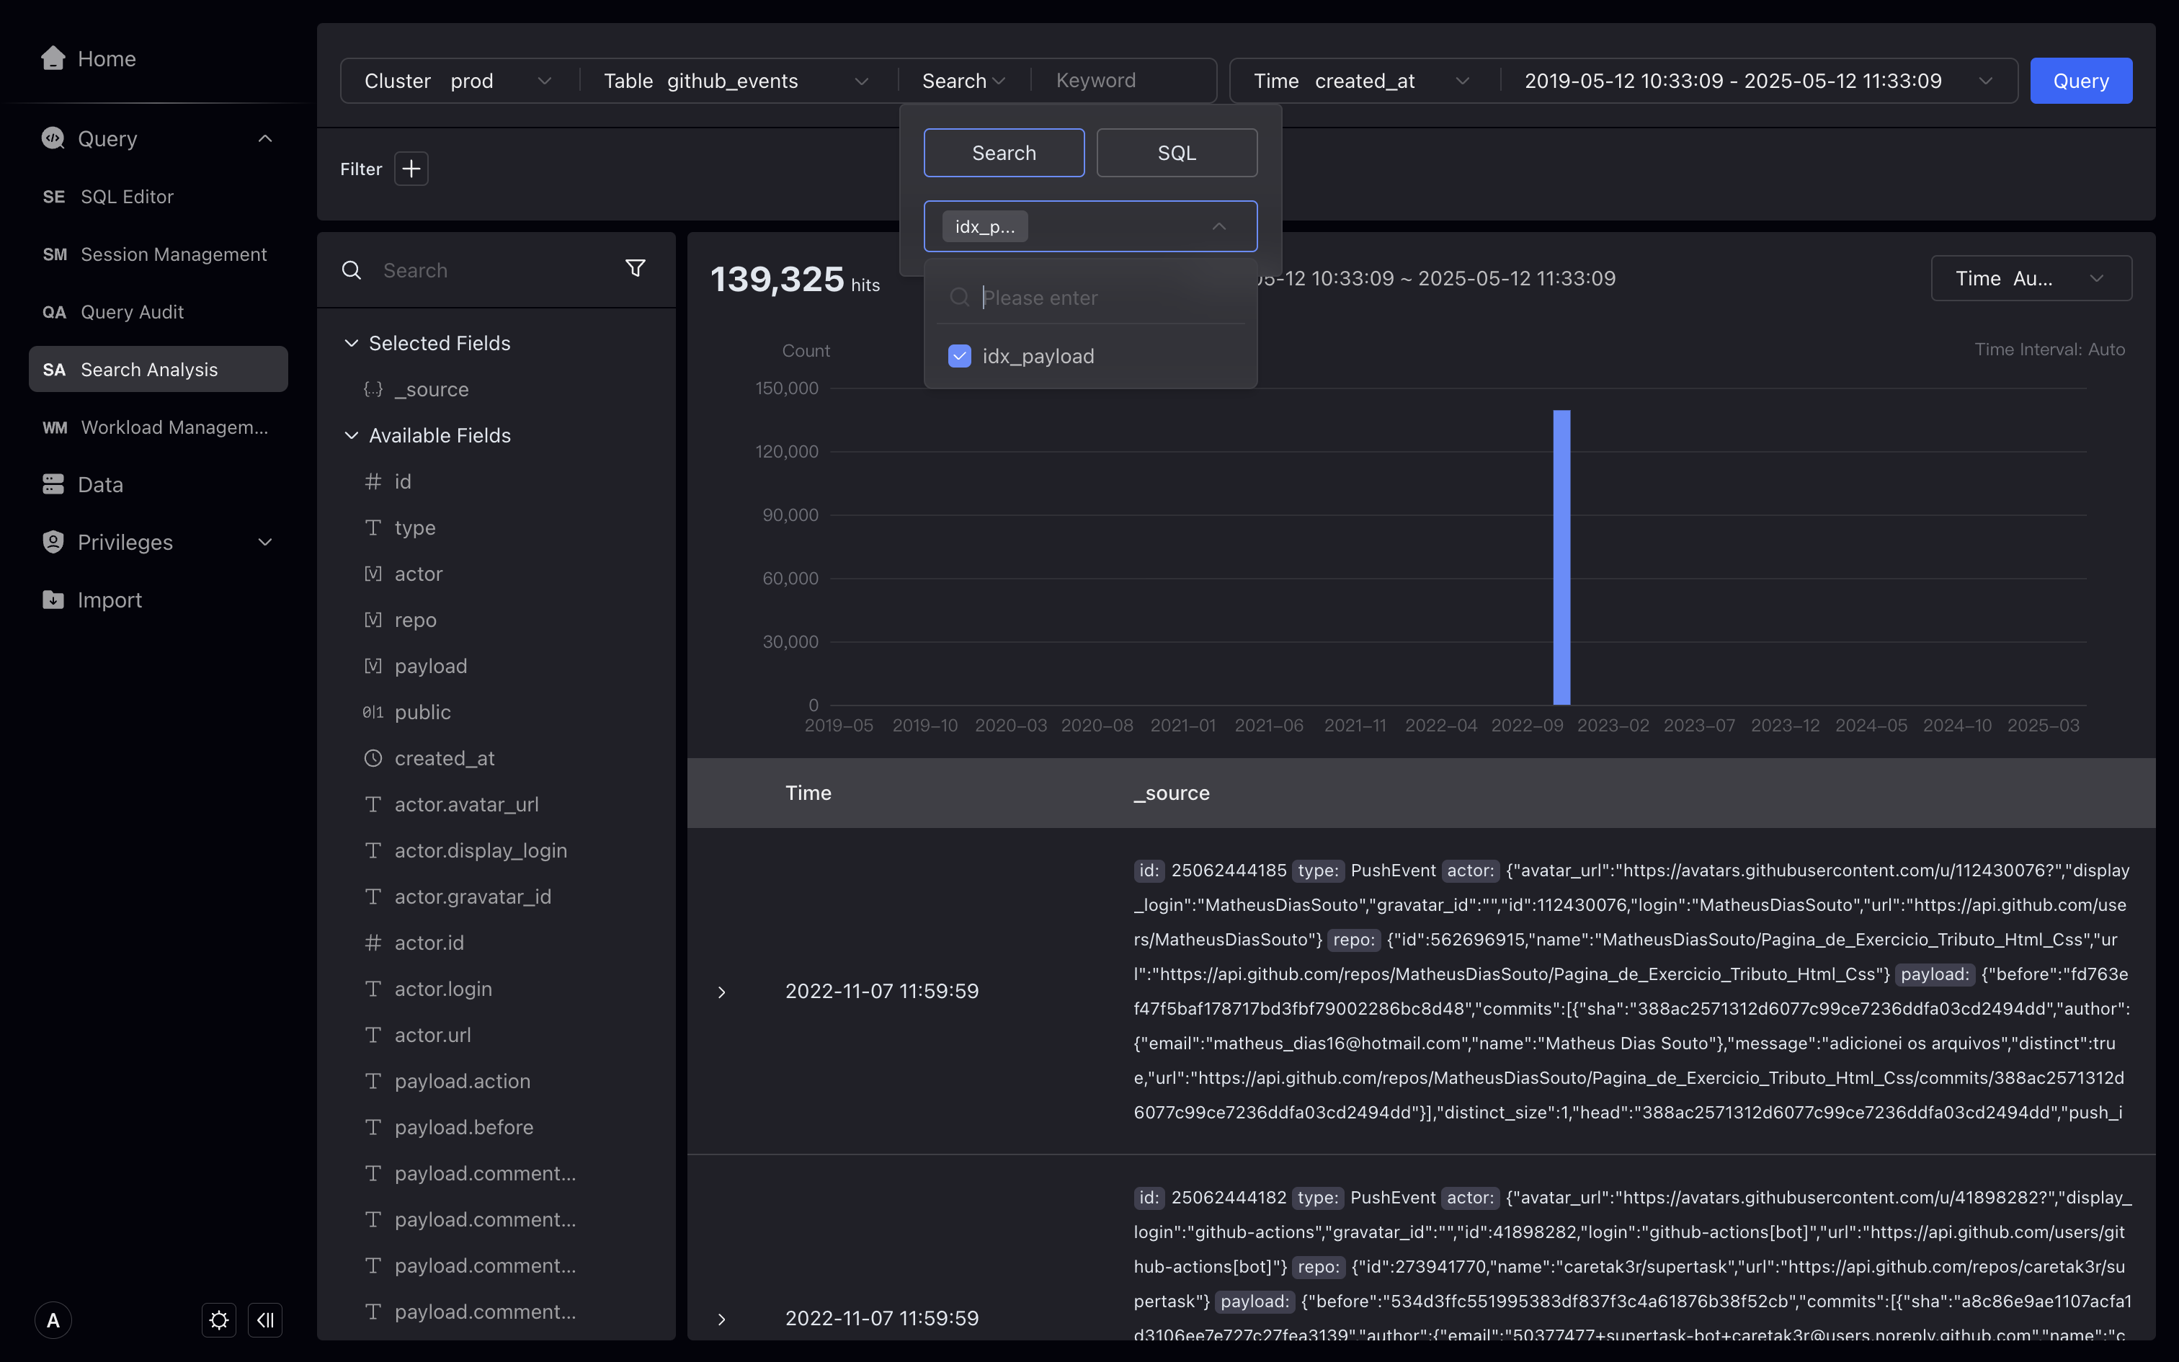2179x1362 pixels.
Task: Open SQL Editor in the sidebar
Action: point(159,196)
